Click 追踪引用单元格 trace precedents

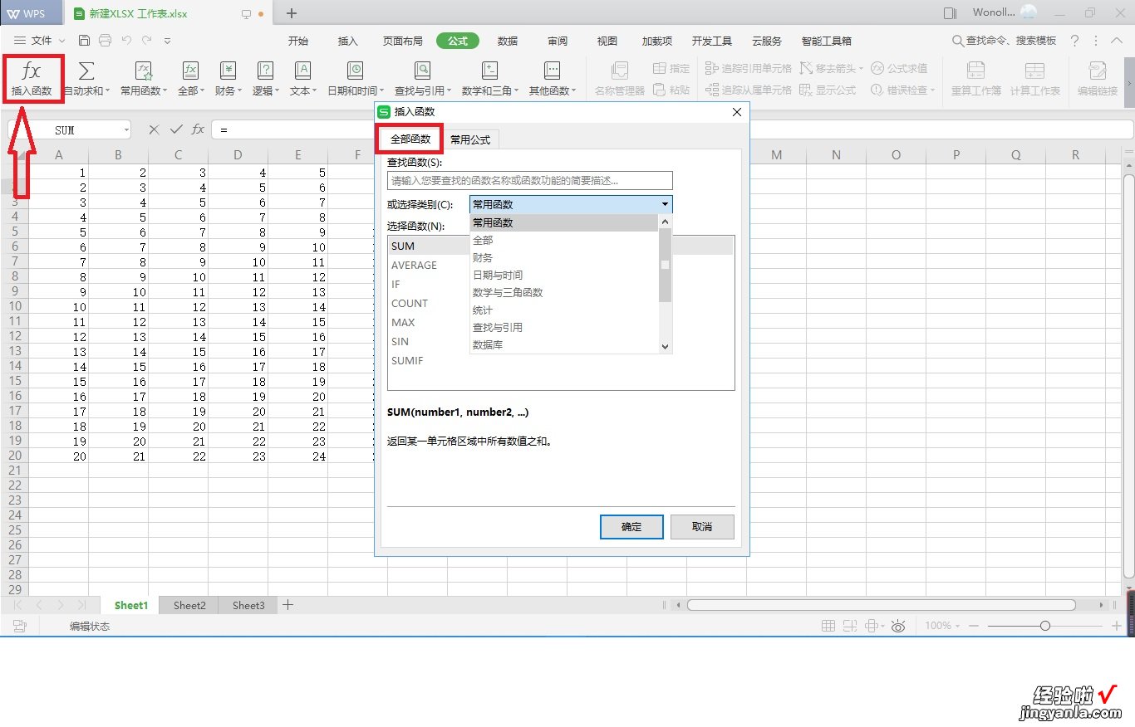coord(748,68)
